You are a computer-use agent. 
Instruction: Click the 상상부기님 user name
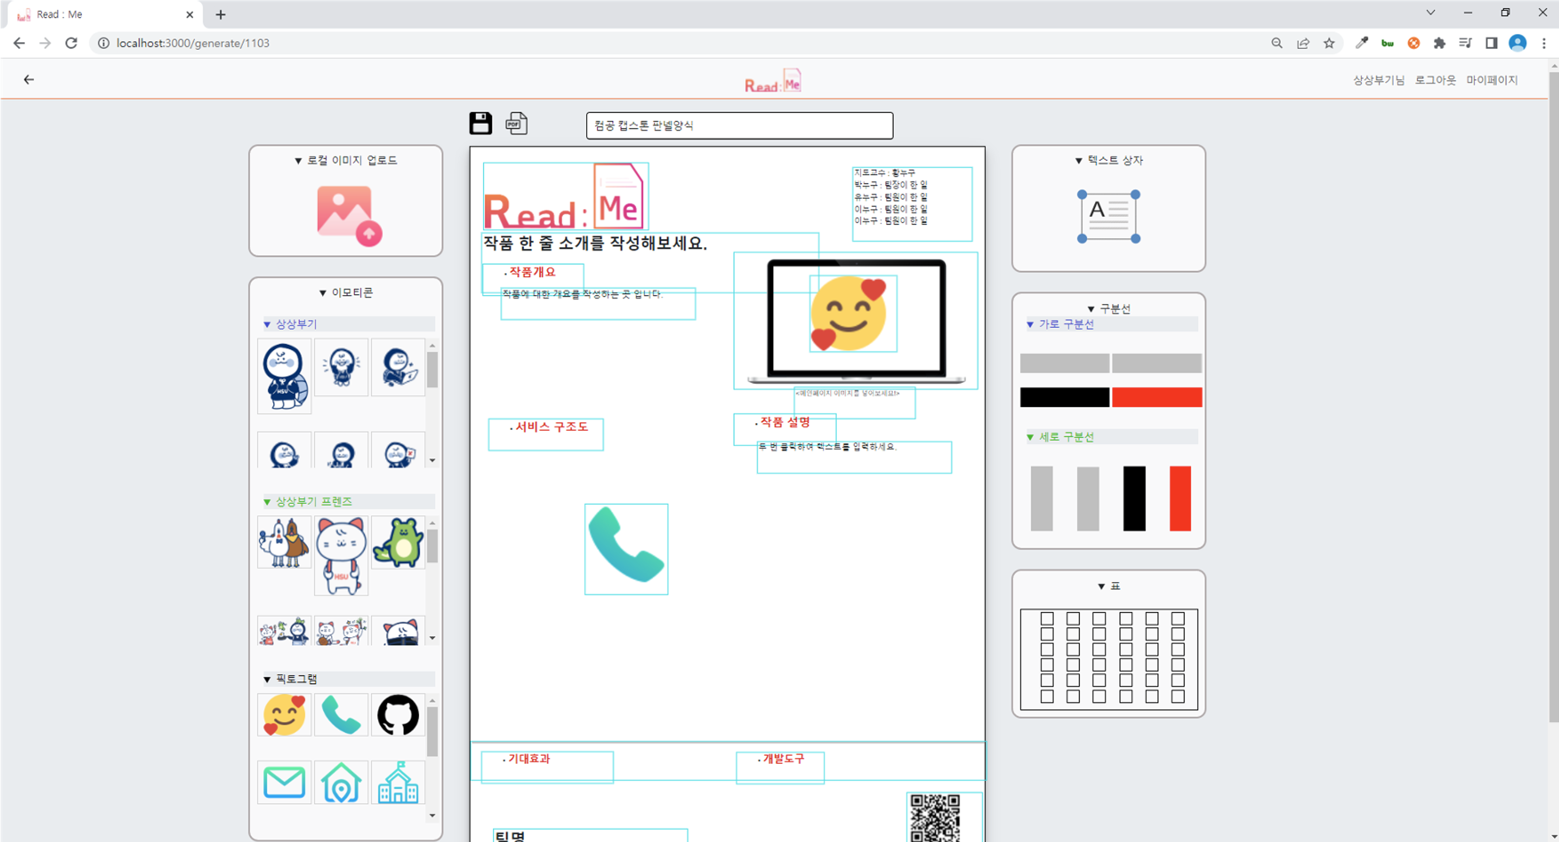(1378, 80)
